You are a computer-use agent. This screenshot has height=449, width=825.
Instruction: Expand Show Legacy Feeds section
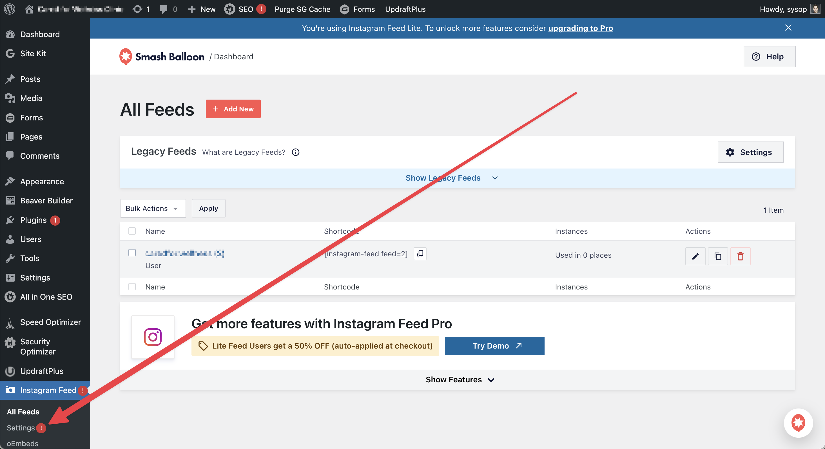(452, 178)
